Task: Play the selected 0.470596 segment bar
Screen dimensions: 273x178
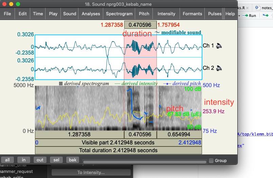Action: point(140,134)
